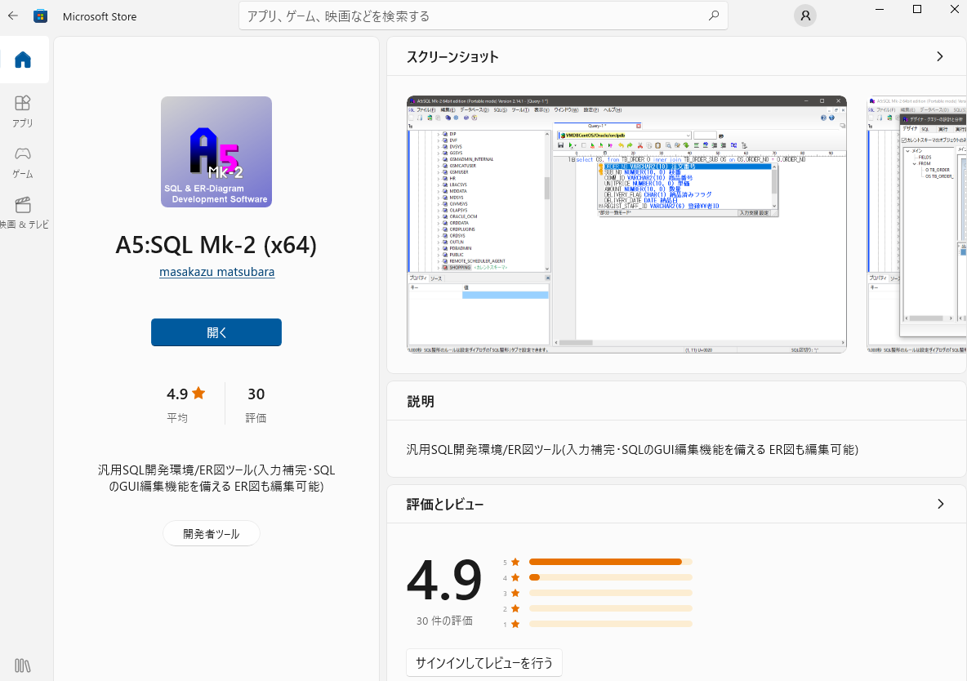Click the 2-star rating bar
Screen dimensions: 967x681
click(611, 608)
